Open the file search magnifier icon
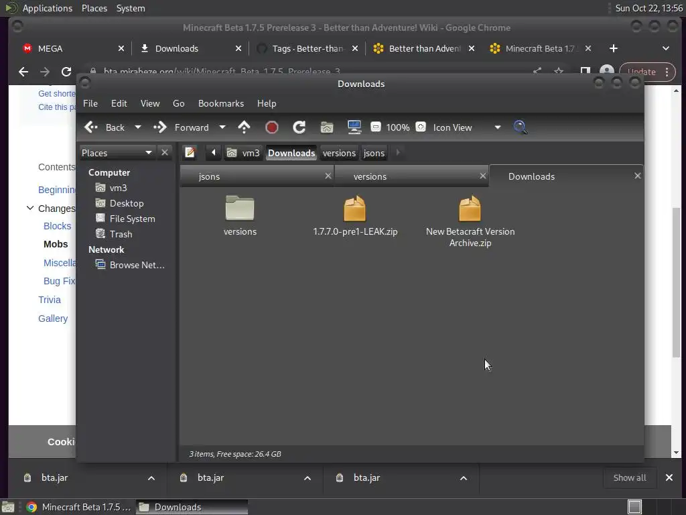 point(520,127)
